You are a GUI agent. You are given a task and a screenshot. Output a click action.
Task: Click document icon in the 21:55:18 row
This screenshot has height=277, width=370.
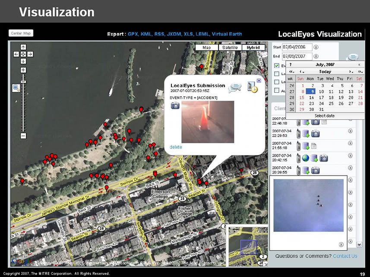(313, 146)
